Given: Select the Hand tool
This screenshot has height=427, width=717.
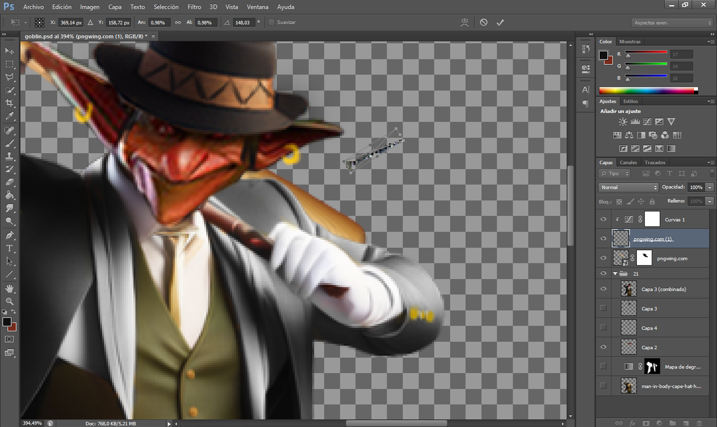Looking at the screenshot, I should tap(10, 288).
